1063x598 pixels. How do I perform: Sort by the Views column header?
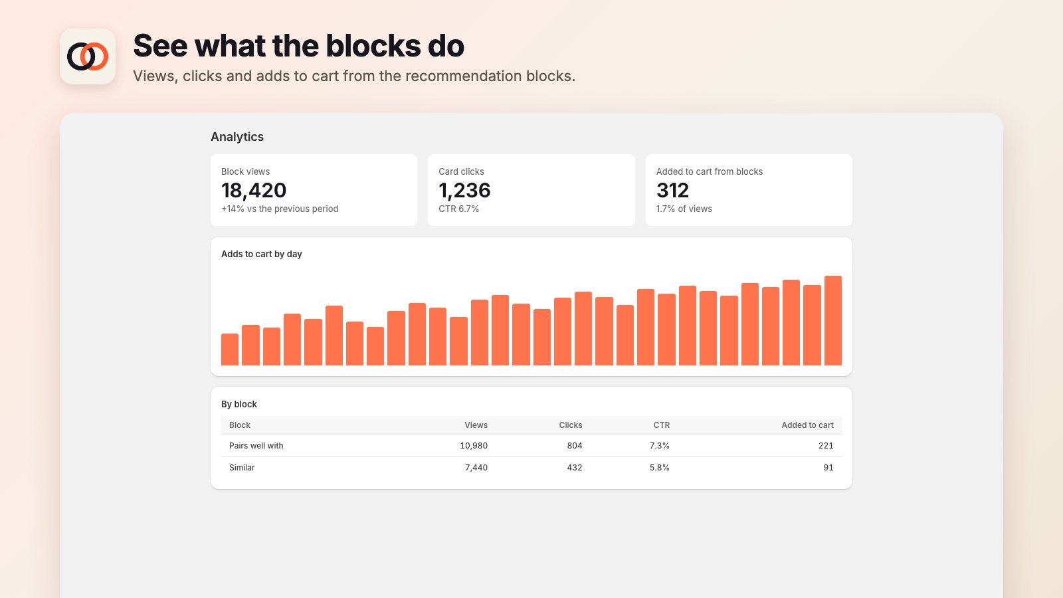476,425
